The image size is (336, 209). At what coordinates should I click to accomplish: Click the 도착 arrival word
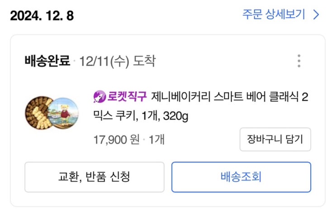tap(144, 62)
